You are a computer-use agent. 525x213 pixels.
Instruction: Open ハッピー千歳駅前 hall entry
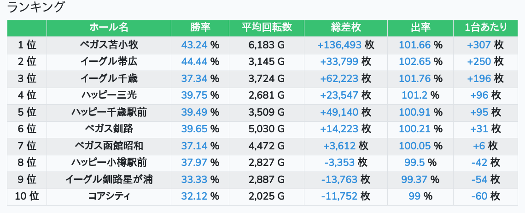point(109,112)
